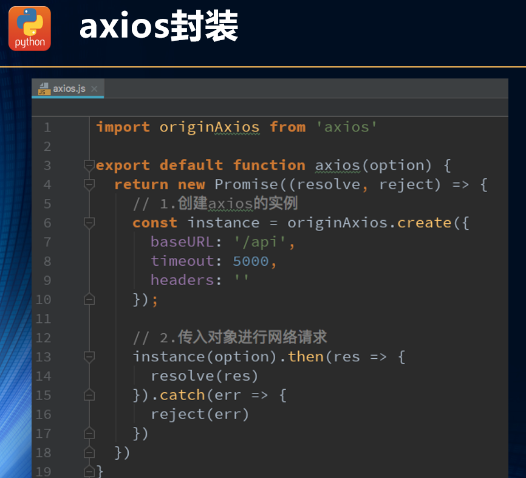Click the underlined originAxios identifier on line 1
This screenshot has width=526, height=478.
click(x=210, y=127)
